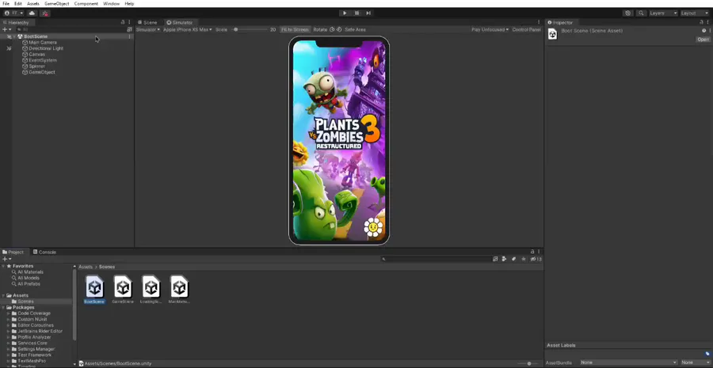This screenshot has height=368, width=713.
Task: Click the Step frame button
Action: pyautogui.click(x=368, y=13)
